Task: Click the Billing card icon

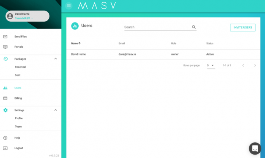Action: [5, 98]
